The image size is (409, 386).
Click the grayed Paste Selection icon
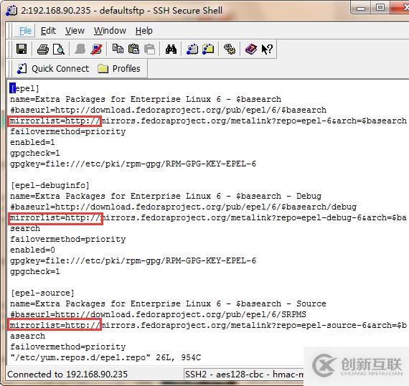[150, 49]
